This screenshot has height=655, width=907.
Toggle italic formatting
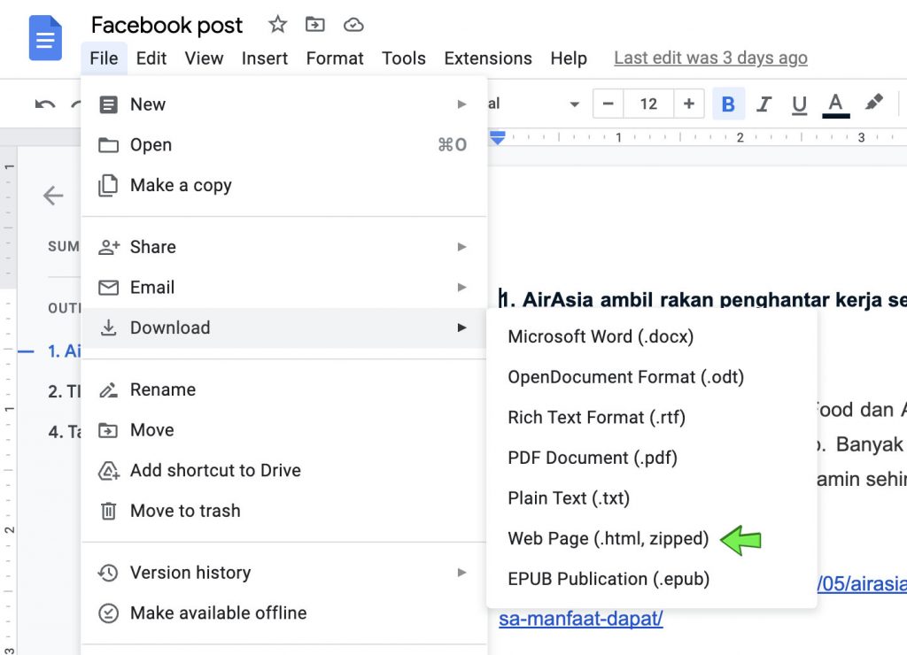point(764,104)
